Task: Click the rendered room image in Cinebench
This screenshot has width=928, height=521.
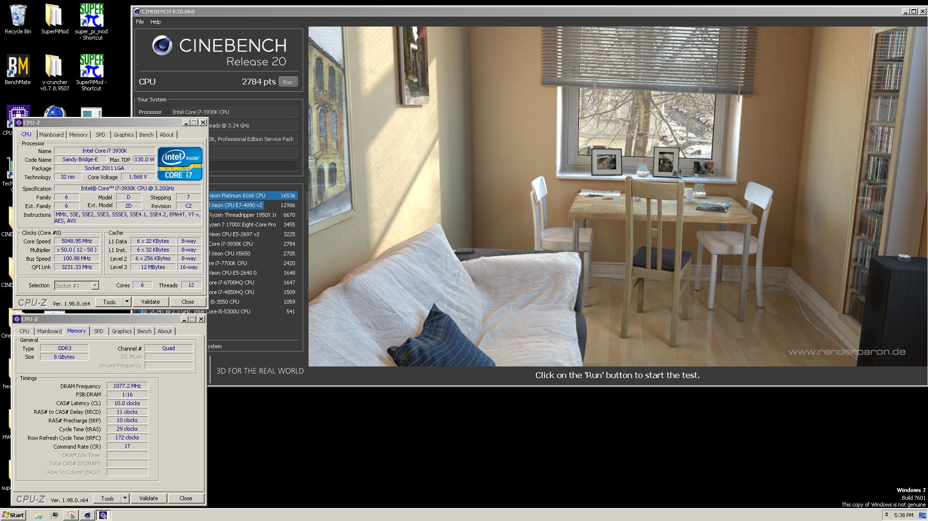Action: pos(618,197)
